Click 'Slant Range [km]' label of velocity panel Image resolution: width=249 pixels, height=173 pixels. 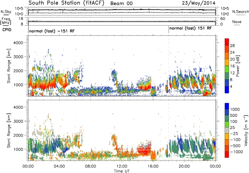coord(9,130)
